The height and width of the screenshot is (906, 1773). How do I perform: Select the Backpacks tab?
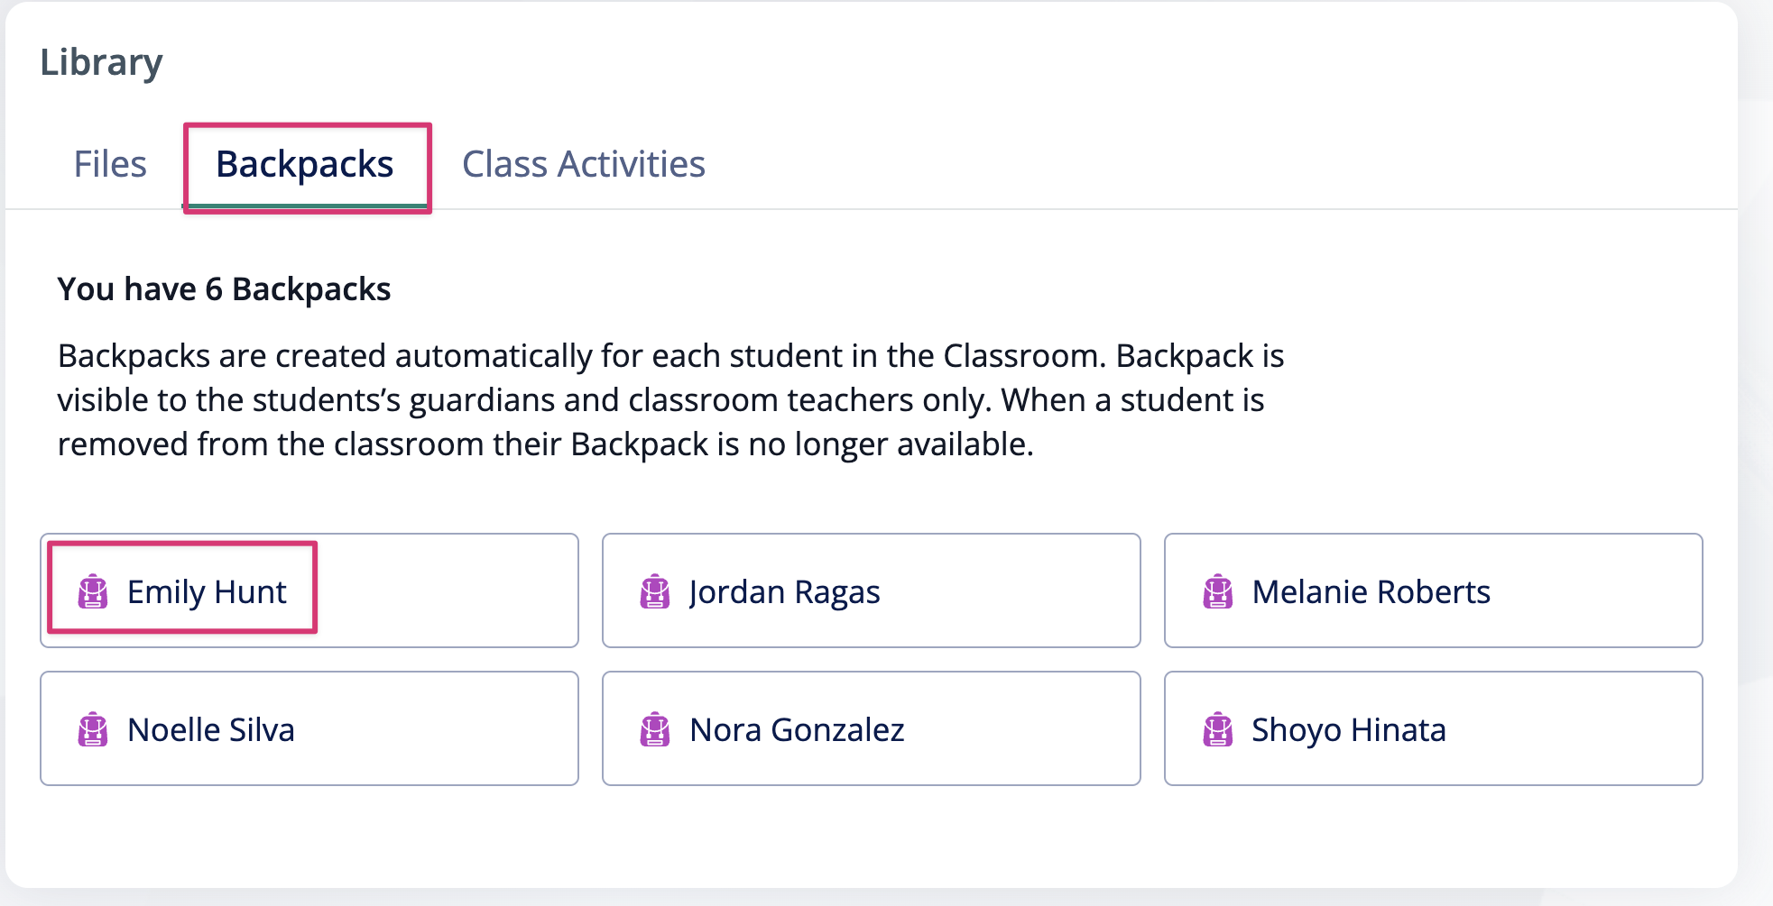click(305, 166)
